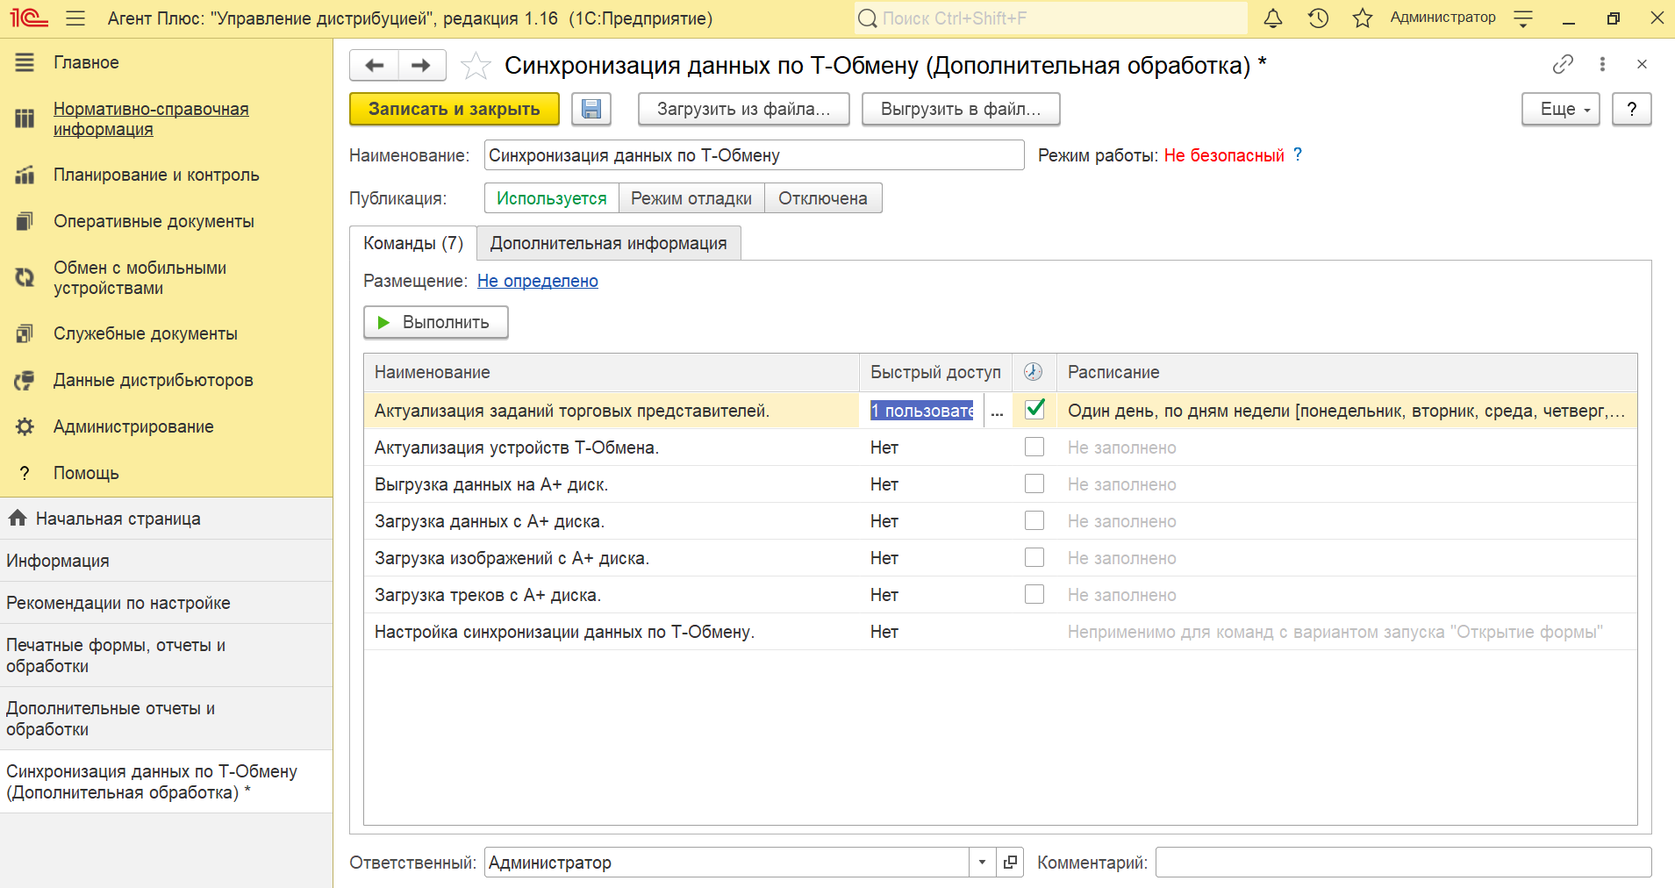Set publication to Режим отладки
Viewport: 1675px width, 888px height.
tap(691, 198)
